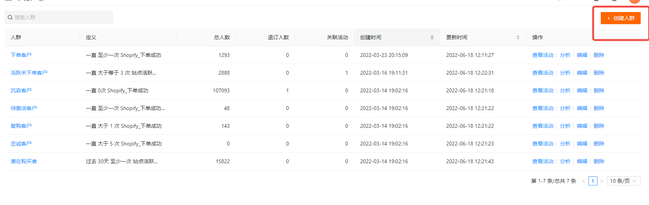Click the definition 过去 30天 至少一次 站点活跃...
This screenshot has width=649, height=205.
coord(121,161)
